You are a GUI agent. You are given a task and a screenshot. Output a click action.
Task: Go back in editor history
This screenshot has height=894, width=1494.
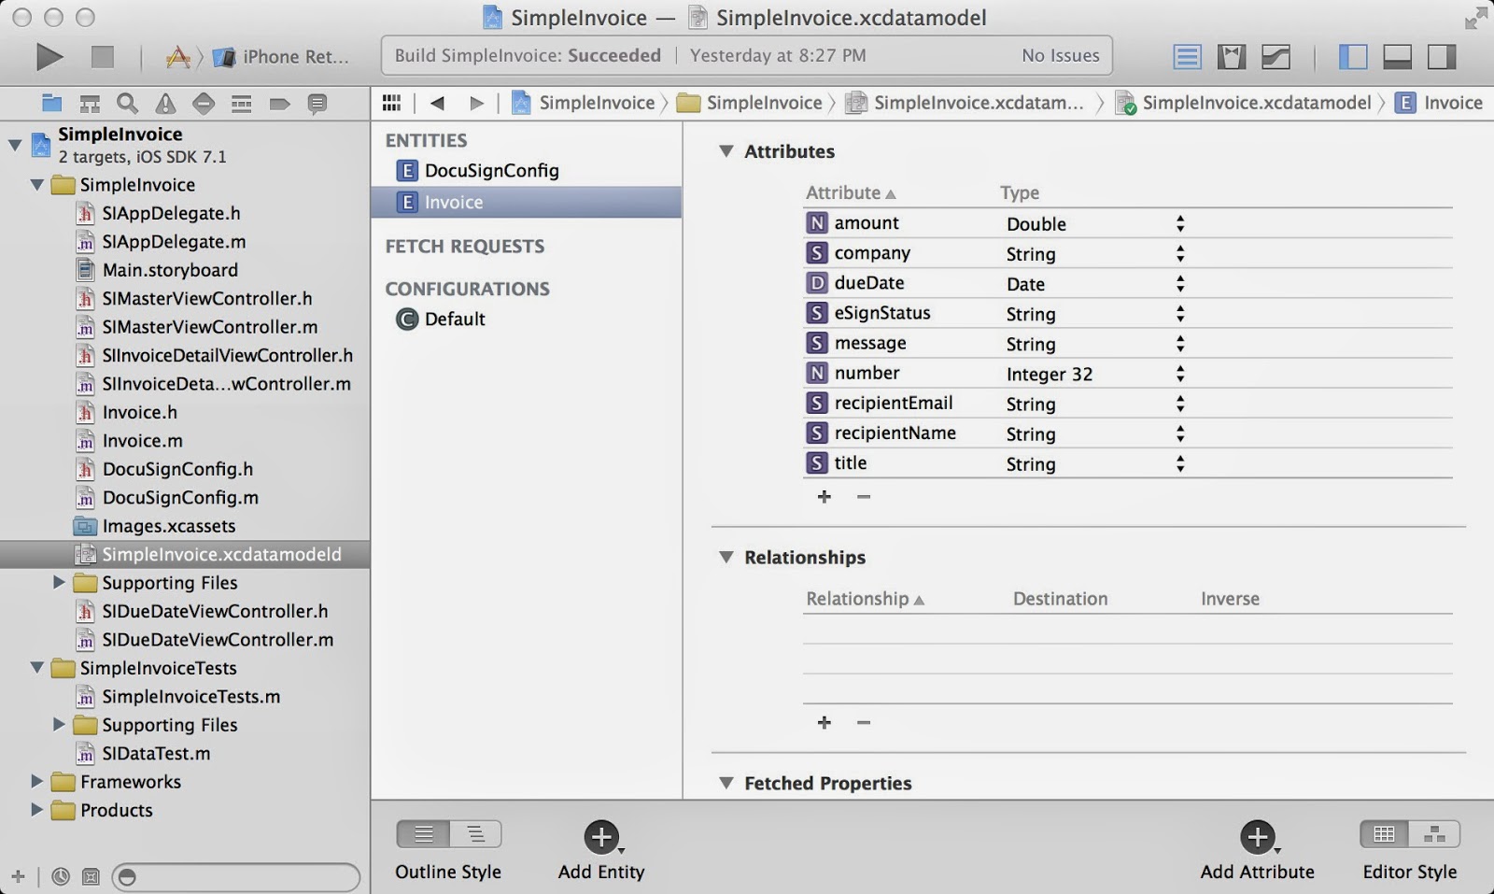pos(437,103)
